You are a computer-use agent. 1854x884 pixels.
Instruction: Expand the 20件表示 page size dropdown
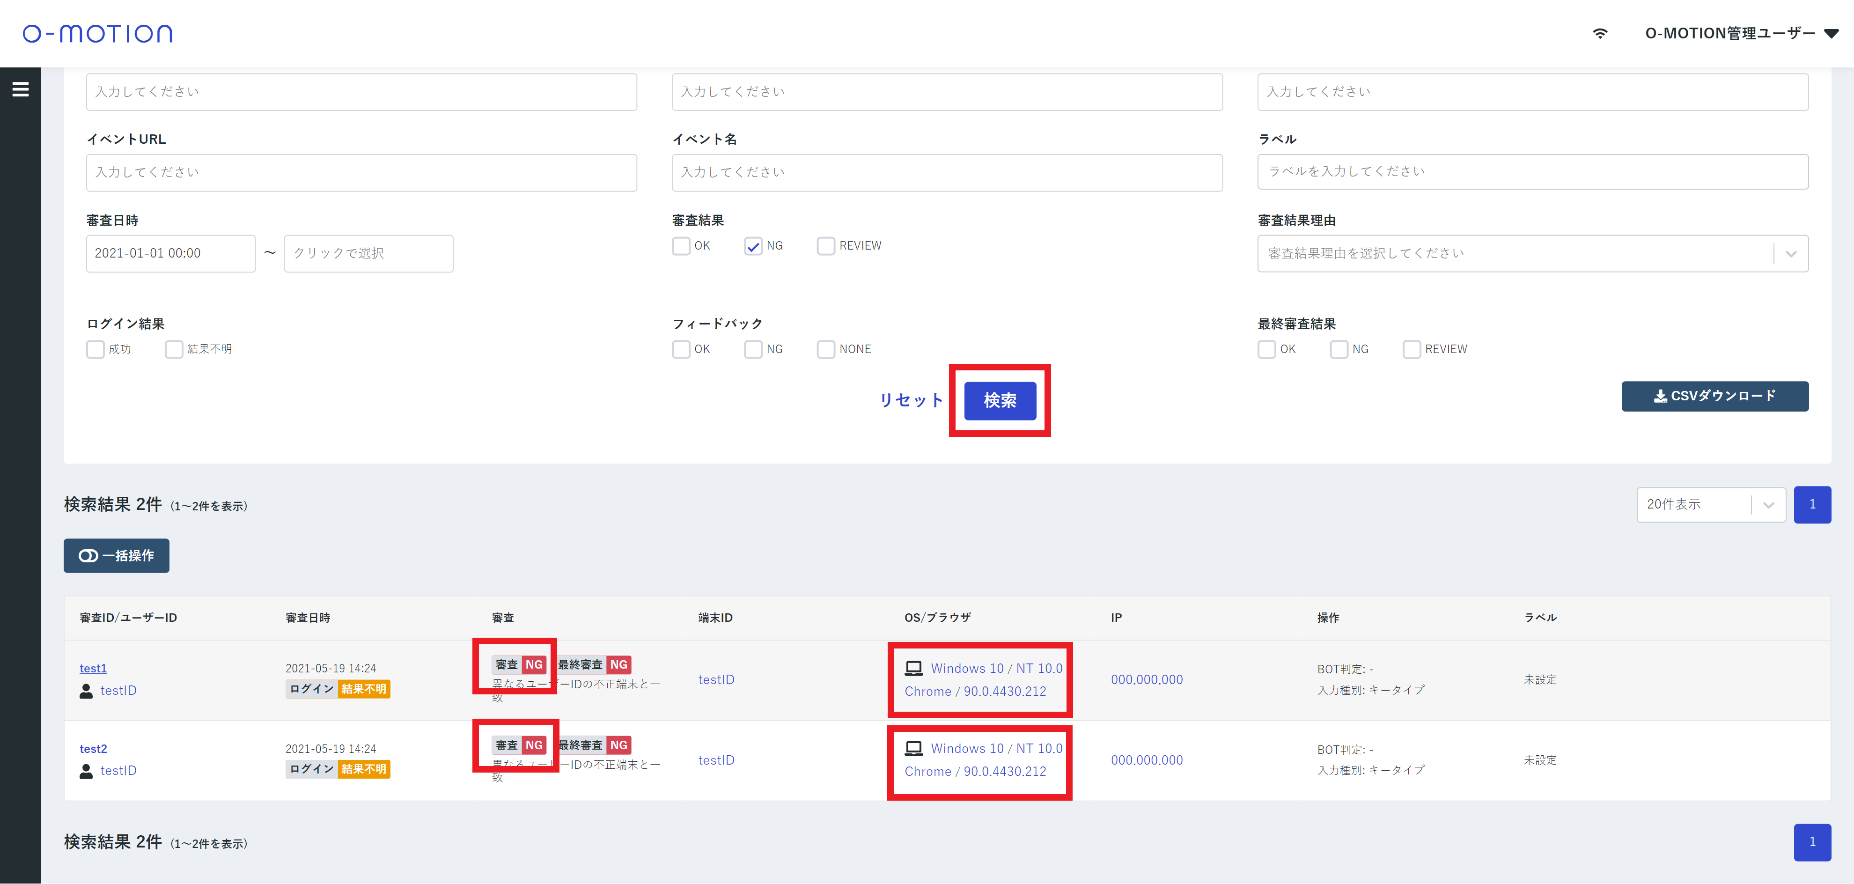(1710, 505)
